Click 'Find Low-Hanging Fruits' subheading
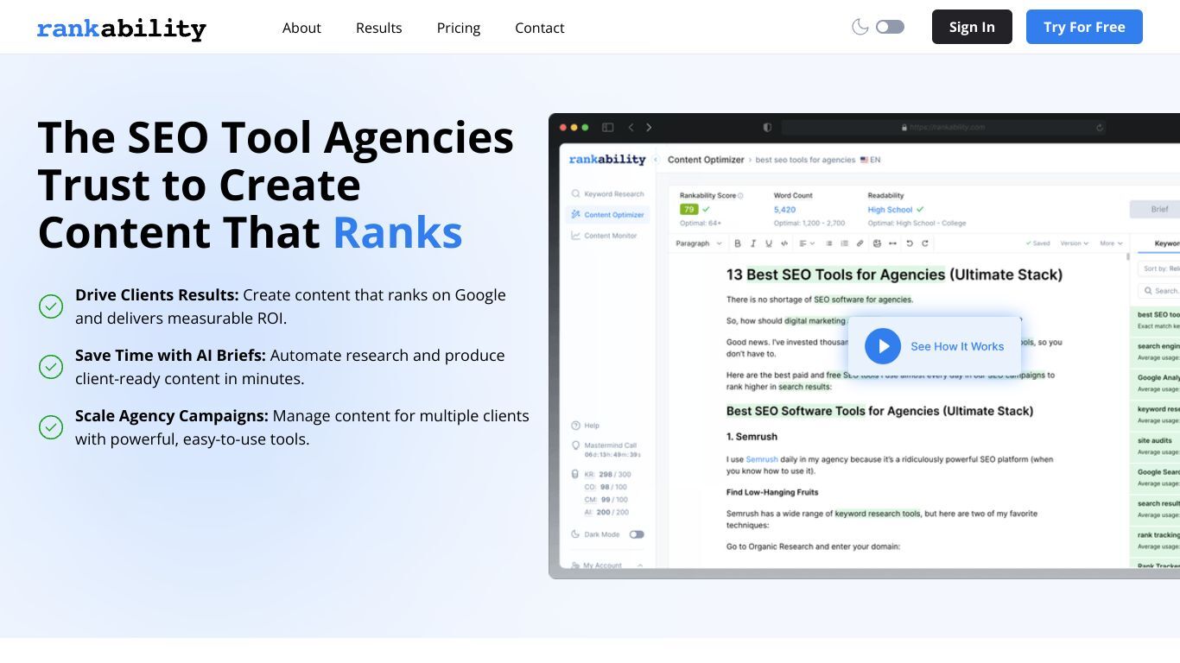 (x=772, y=492)
